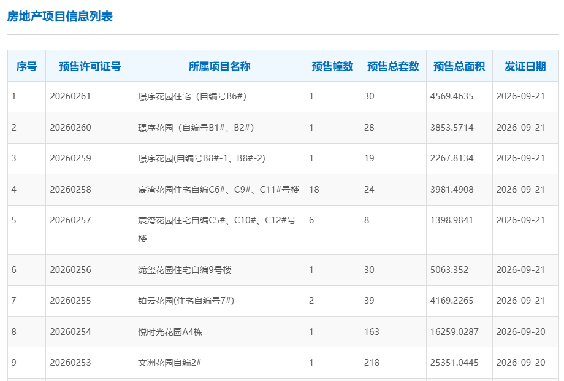Click issue date for permit 20260254
This screenshot has width=564, height=381.
click(521, 332)
